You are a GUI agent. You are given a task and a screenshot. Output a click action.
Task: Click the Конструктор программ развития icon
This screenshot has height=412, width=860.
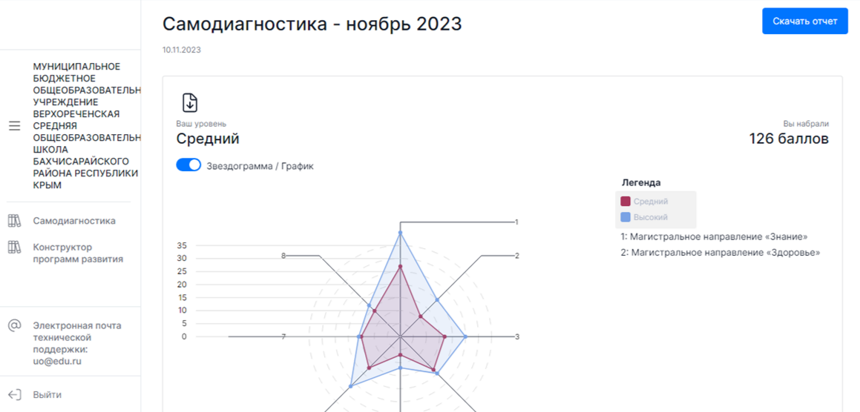pyautogui.click(x=14, y=247)
